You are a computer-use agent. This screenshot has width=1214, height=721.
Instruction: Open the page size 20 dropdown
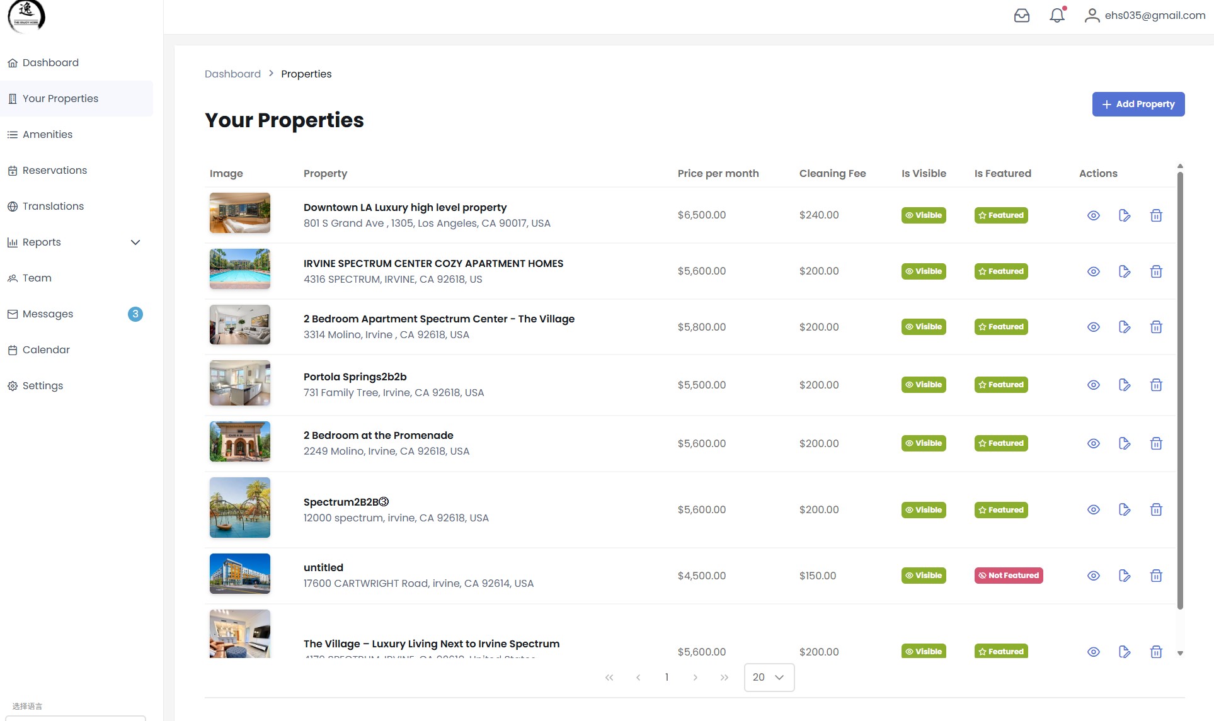(x=769, y=678)
